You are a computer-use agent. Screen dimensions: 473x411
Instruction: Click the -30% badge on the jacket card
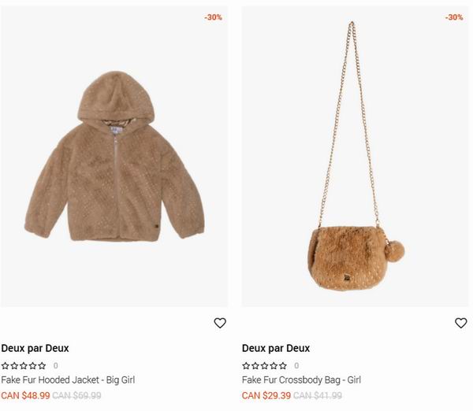(214, 17)
